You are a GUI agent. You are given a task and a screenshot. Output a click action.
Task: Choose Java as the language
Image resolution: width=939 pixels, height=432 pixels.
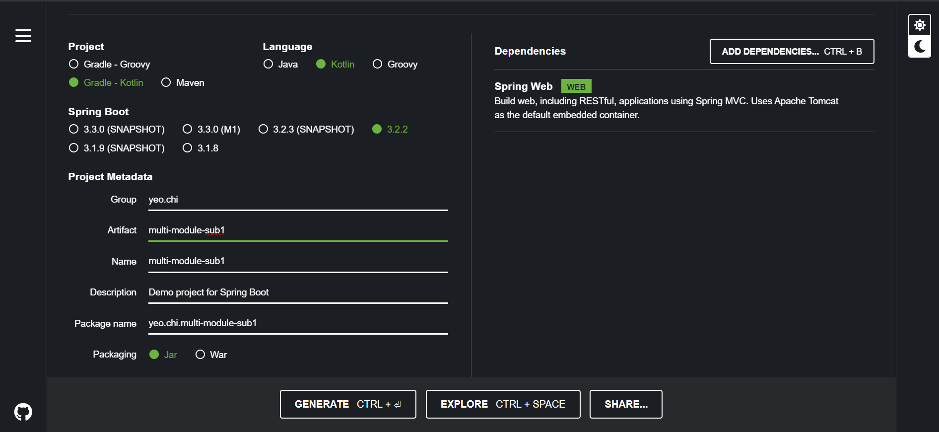[x=280, y=64]
